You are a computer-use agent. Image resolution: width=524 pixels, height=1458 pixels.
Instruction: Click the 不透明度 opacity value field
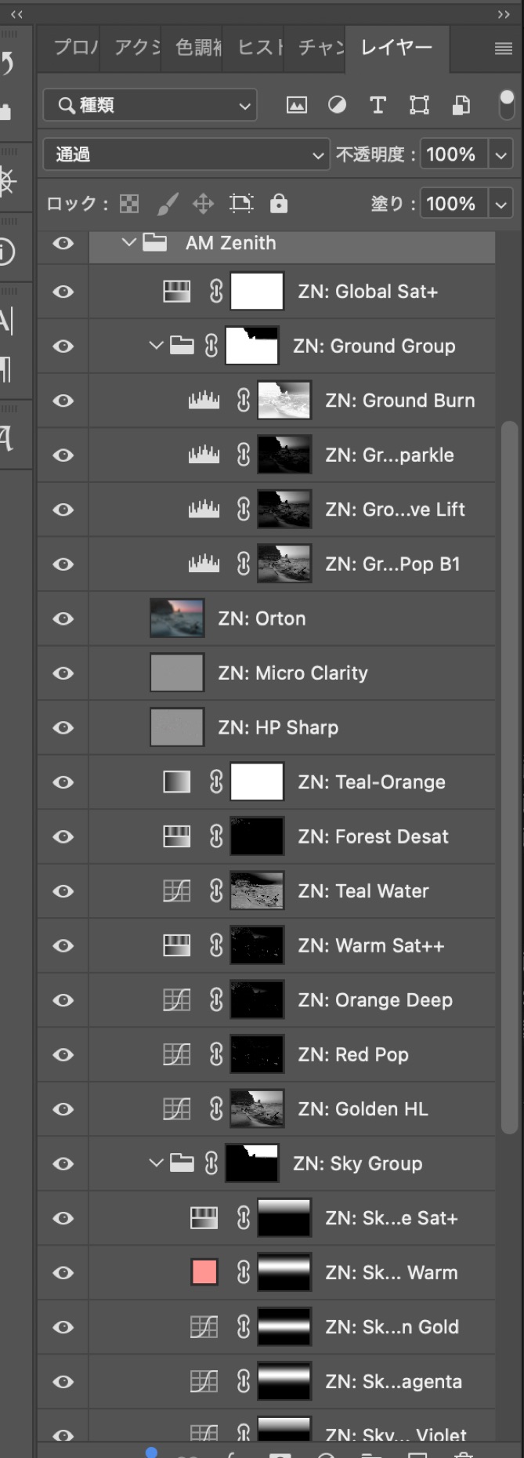tap(454, 154)
